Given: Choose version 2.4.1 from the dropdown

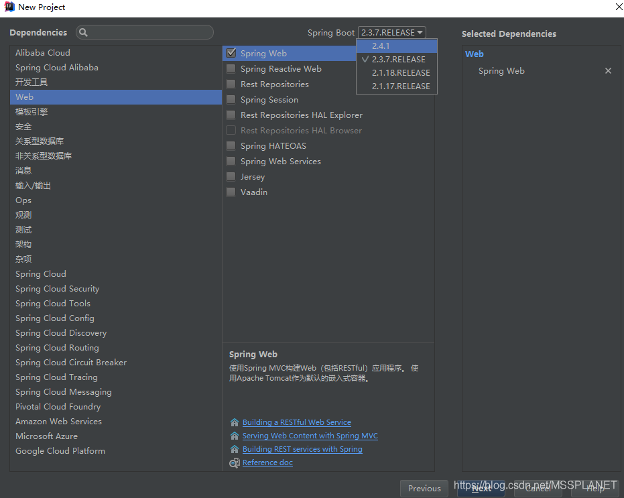Looking at the screenshot, I should click(397, 46).
